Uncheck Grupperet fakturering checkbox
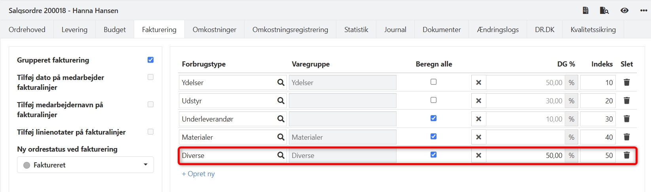Viewport: 651px width, 192px height. pyautogui.click(x=150, y=60)
